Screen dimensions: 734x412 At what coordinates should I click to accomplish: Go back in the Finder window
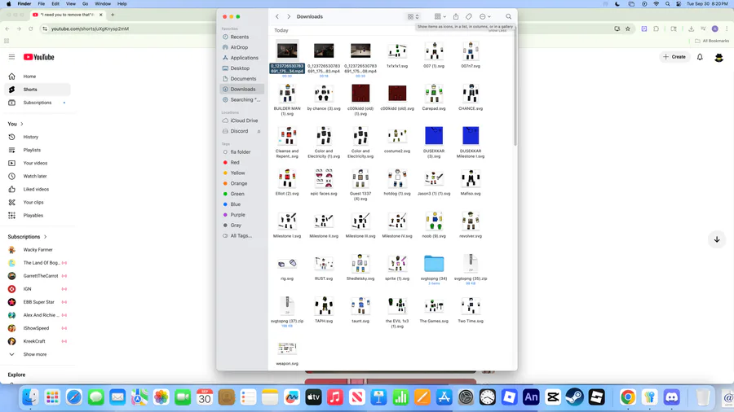(x=277, y=16)
